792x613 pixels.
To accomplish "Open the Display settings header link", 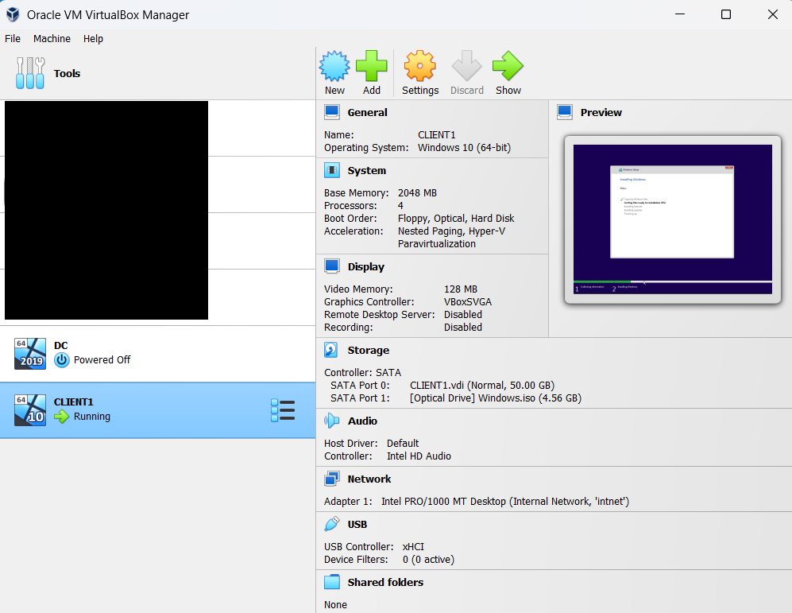I will click(366, 266).
